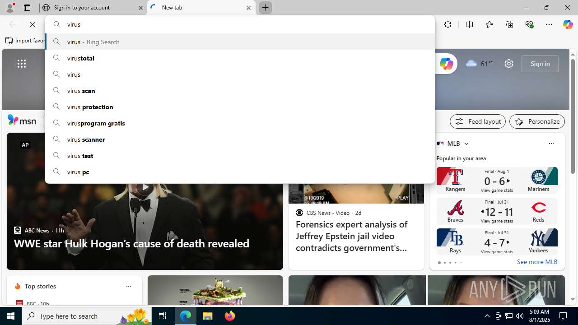Open the Copilot button on the MSN page

pyautogui.click(x=446, y=64)
